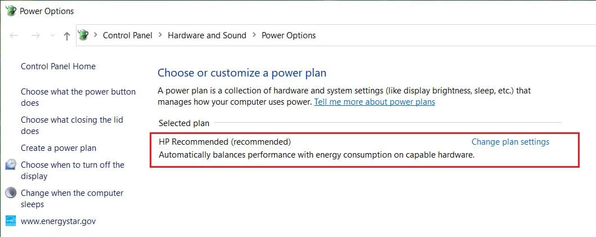Click the display monitor icon in sidebar
596x237 pixels.
pos(11,165)
